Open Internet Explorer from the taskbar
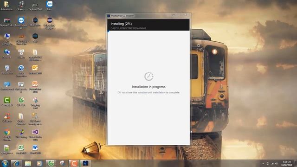Image resolution: width=297 pixels, height=167 pixels. 16,163
